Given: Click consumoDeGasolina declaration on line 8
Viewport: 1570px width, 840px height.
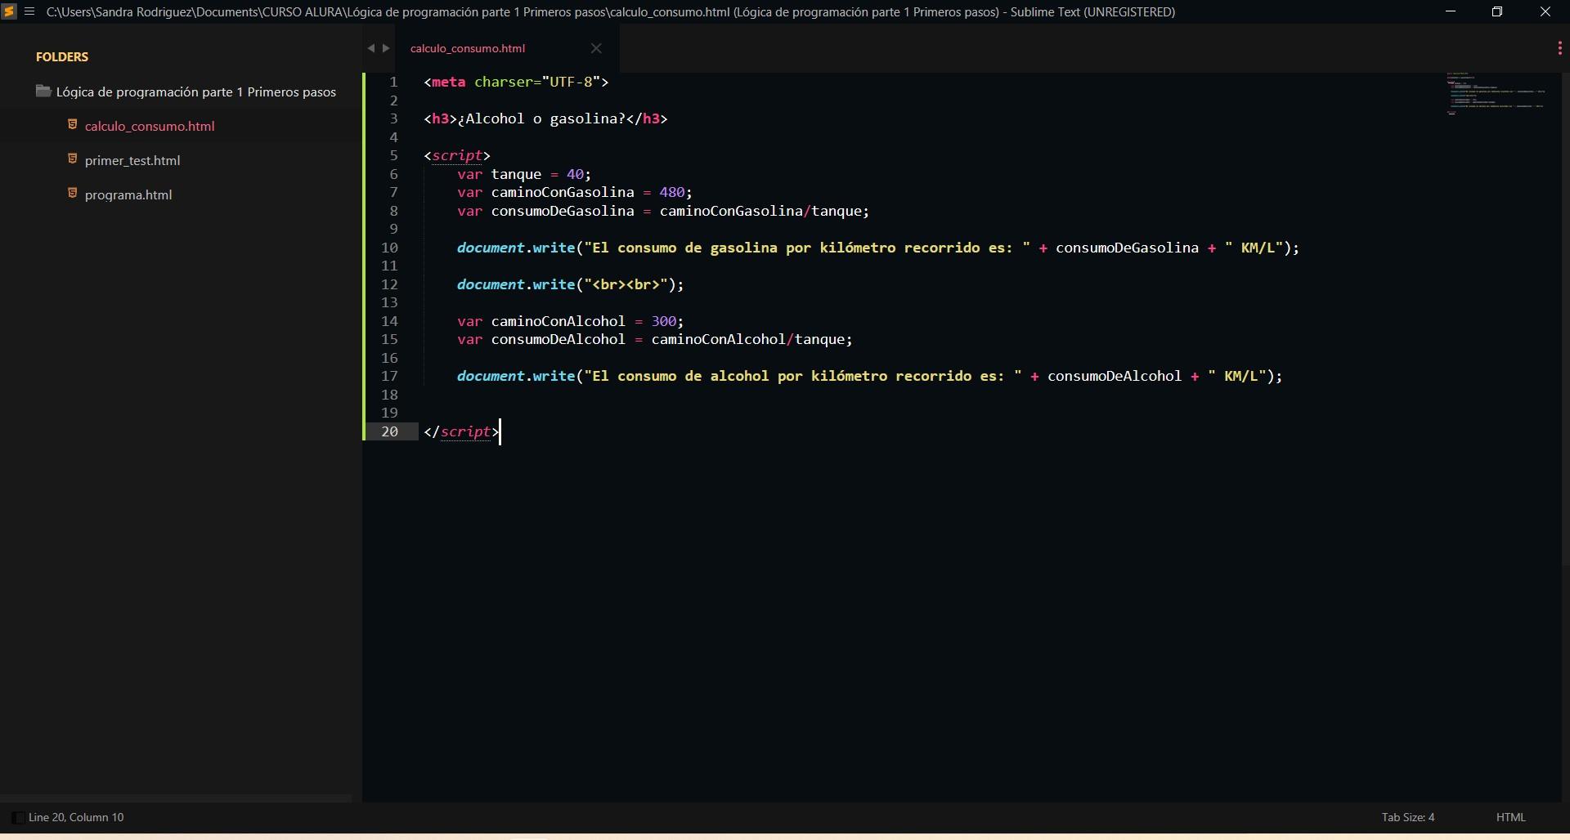Looking at the screenshot, I should coord(663,211).
